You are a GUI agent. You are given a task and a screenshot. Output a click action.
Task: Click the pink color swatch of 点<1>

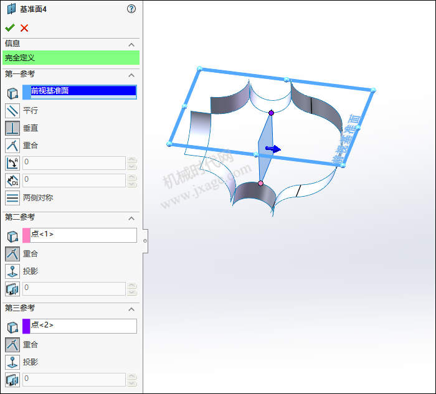coord(26,235)
